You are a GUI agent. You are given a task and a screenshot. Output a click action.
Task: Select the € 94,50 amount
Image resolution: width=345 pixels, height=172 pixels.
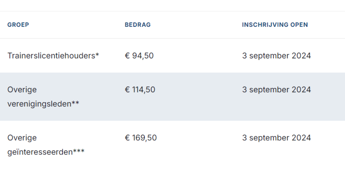[x=139, y=56]
